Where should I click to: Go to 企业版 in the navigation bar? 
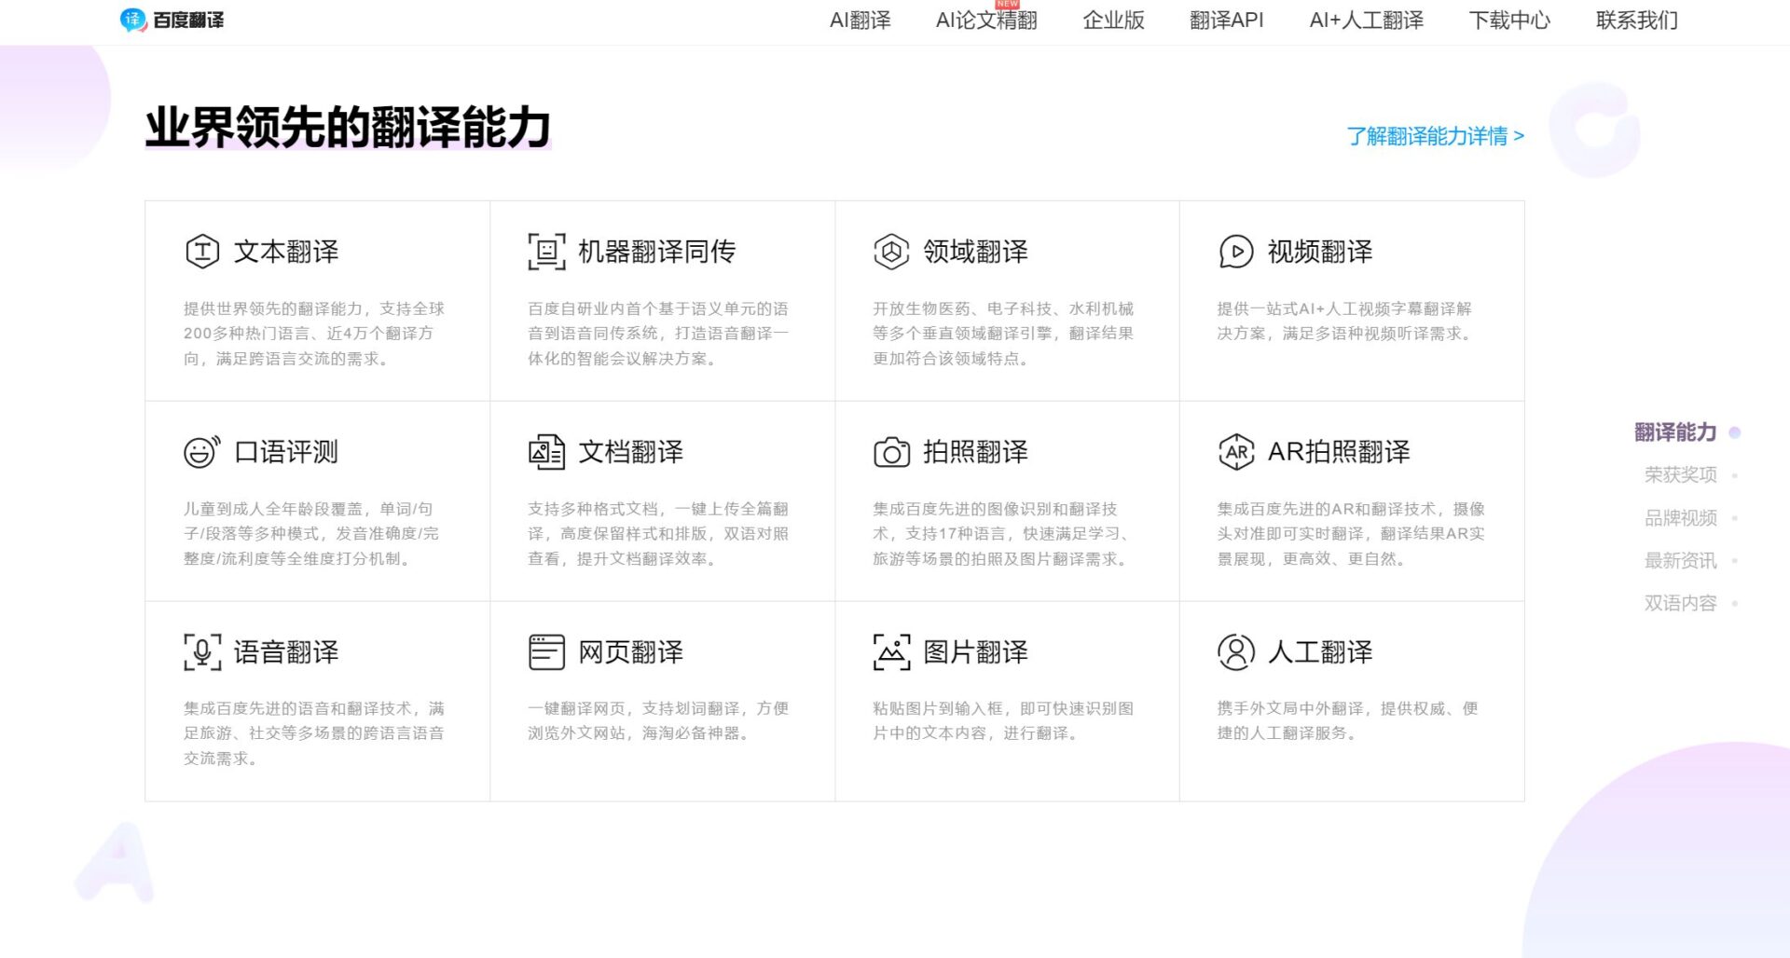tap(1113, 21)
